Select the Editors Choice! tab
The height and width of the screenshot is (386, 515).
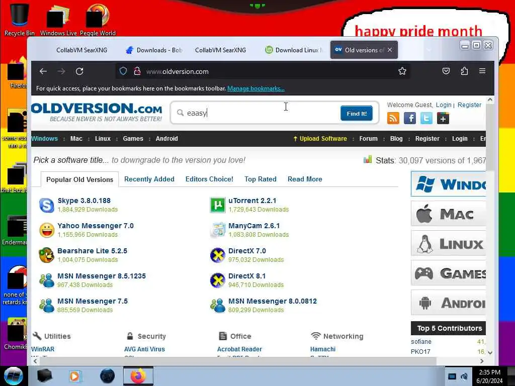[x=209, y=179]
